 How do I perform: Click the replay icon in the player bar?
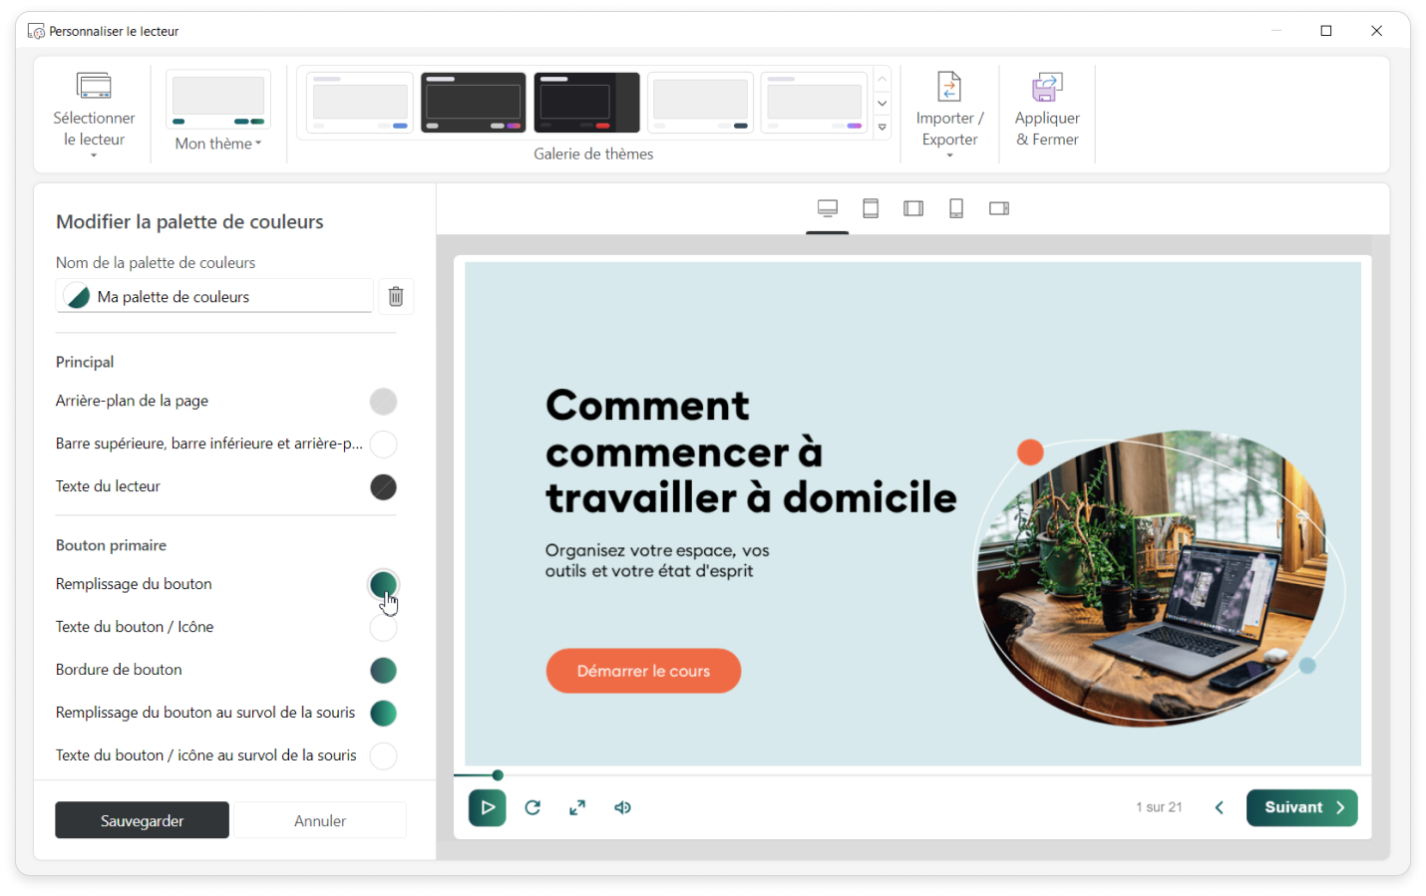533,807
